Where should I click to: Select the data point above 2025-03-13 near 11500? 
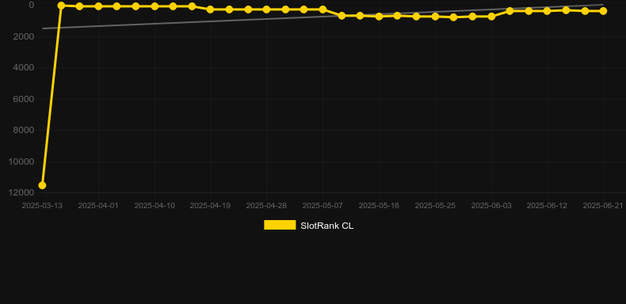coord(42,185)
